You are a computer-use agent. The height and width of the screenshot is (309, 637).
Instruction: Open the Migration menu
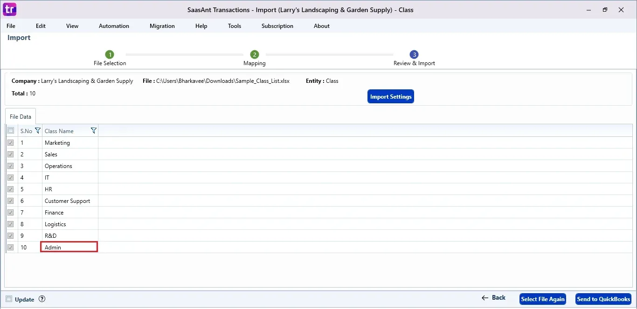click(162, 26)
